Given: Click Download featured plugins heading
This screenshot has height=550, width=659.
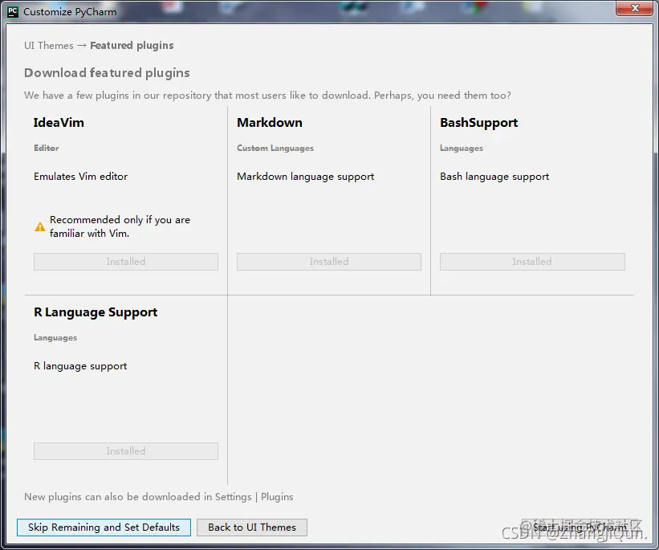Looking at the screenshot, I should click(x=108, y=73).
